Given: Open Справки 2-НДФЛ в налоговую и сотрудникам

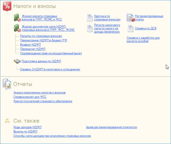Looking at the screenshot, I should [x=50, y=69].
